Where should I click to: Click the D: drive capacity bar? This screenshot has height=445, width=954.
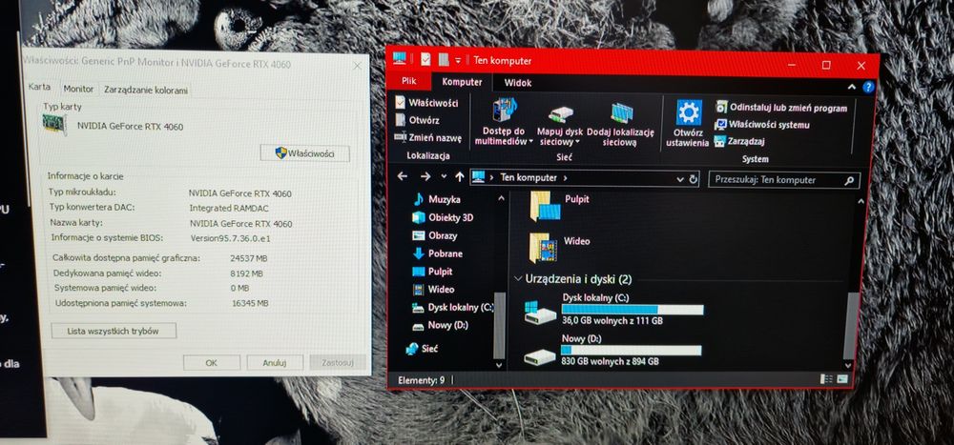coord(631,350)
